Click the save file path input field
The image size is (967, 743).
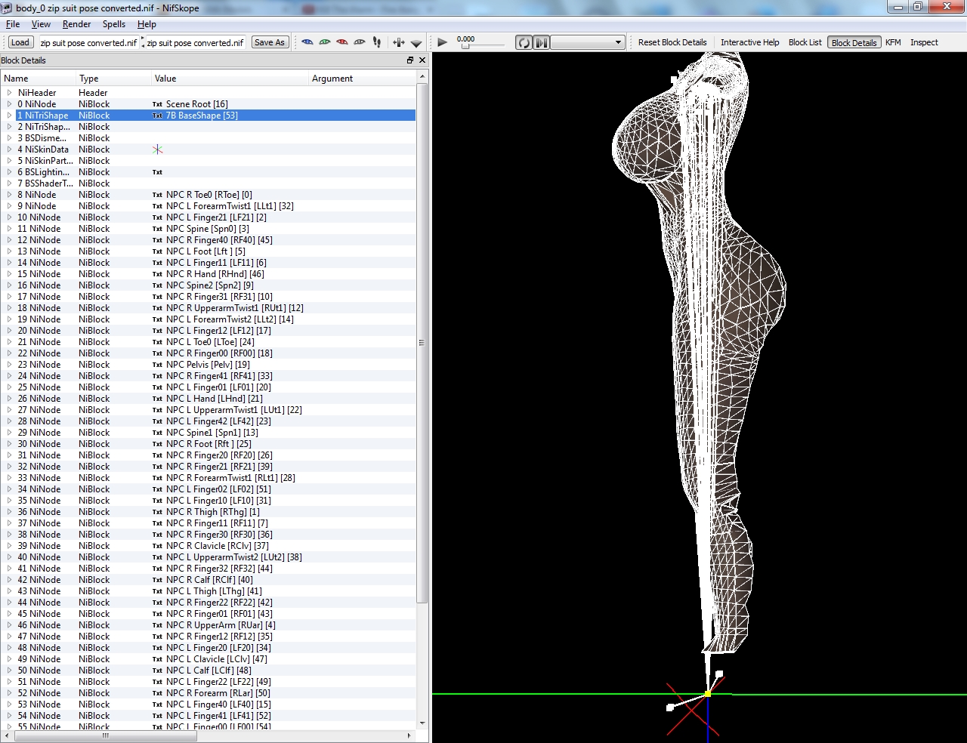[196, 42]
